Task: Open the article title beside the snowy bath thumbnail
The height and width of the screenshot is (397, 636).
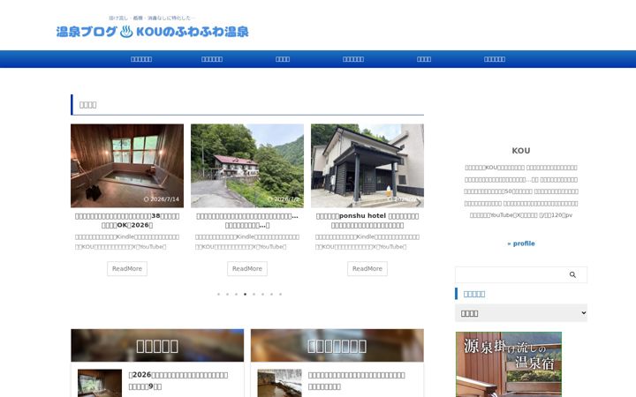Action: [x=356, y=380]
